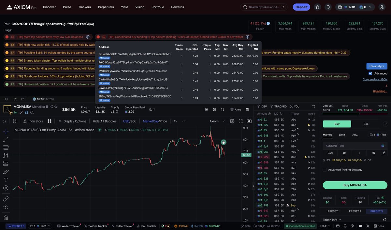
Task: Select the text annotation tool
Action: coord(6,180)
